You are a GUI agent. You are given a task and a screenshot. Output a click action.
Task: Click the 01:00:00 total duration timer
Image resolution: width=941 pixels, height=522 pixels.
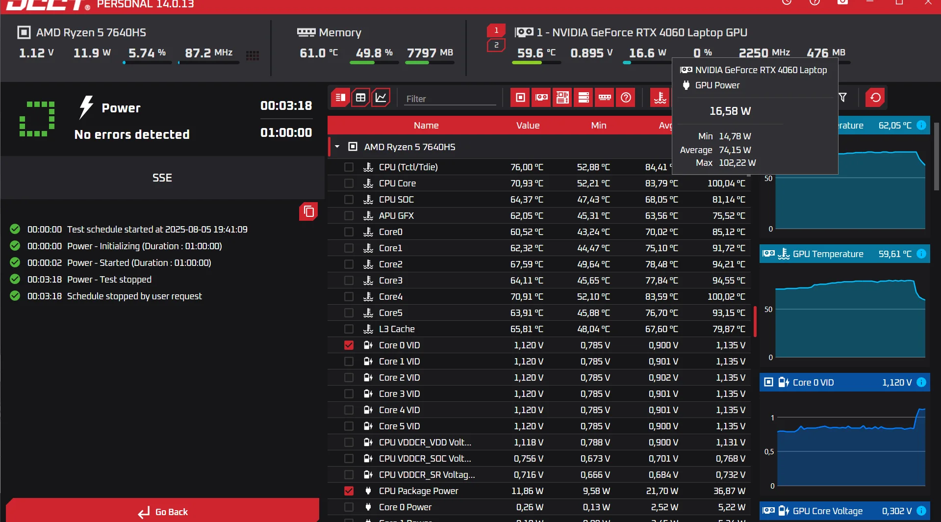click(286, 132)
